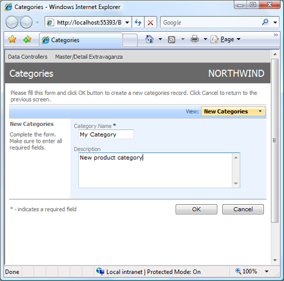Click the Google search magnifier icon
Screen dimensions: 284x281
click(x=265, y=22)
